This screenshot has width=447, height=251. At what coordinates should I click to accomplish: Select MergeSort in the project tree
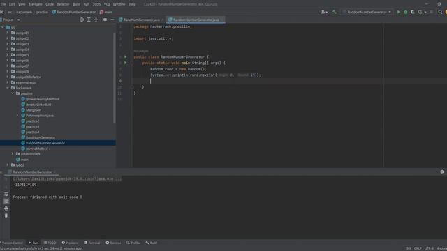(x=34, y=110)
